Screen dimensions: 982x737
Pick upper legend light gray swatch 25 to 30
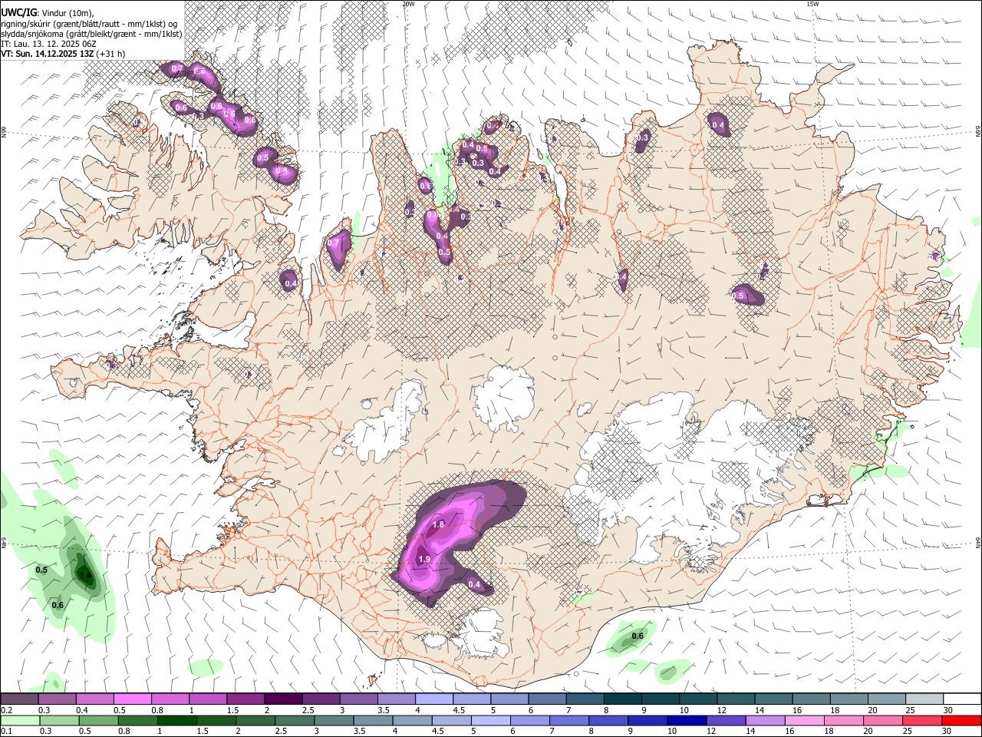[x=924, y=699]
